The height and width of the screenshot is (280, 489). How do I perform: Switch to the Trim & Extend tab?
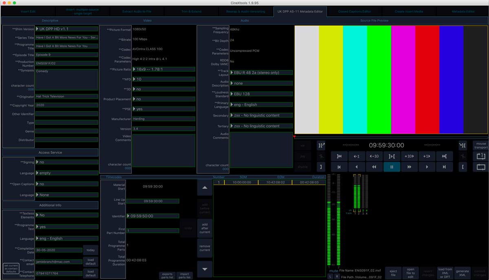(191, 11)
